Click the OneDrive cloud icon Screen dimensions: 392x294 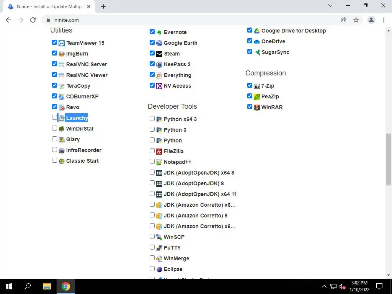pyautogui.click(x=257, y=42)
